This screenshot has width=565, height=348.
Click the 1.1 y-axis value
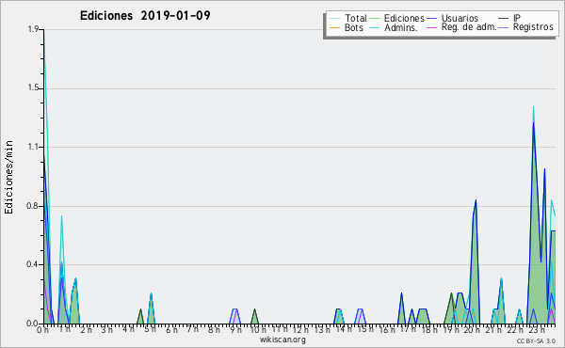[33, 147]
